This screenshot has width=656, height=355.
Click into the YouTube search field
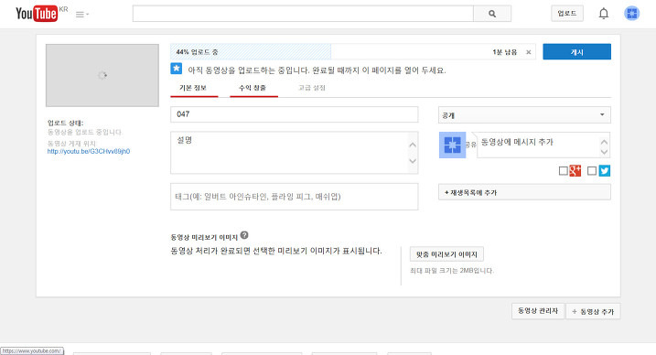[x=303, y=14]
